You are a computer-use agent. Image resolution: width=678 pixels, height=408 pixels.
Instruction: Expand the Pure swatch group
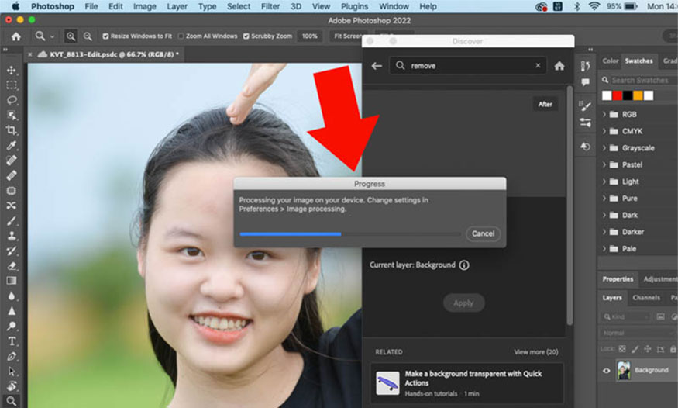click(x=604, y=198)
